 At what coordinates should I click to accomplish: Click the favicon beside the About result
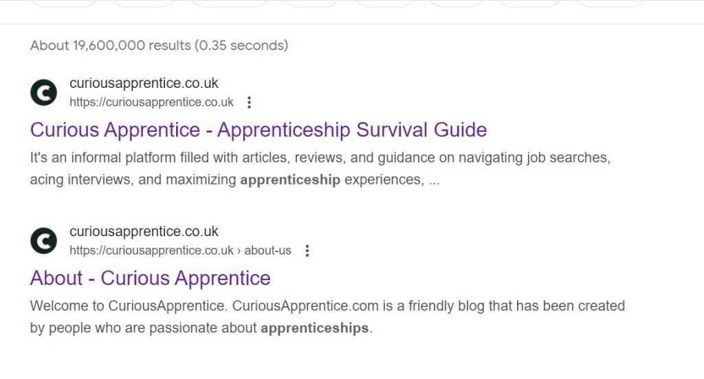(x=44, y=241)
